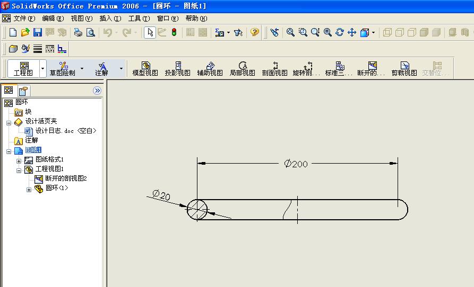The image size is (474, 287).
Task: Open the 编辑(E) menu
Action: 53,19
